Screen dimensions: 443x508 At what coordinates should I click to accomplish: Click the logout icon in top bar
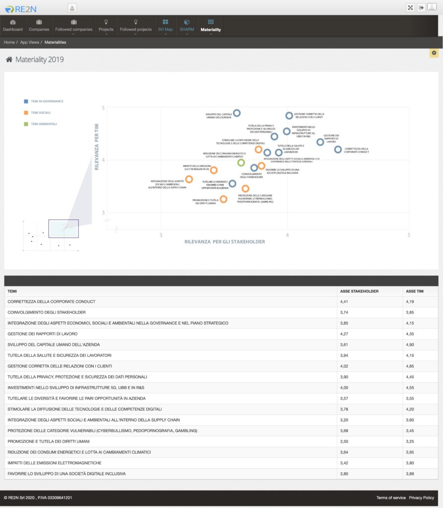click(x=421, y=7)
